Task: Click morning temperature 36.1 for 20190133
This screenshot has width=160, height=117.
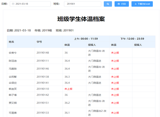Action: 67,113
